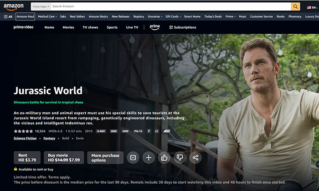Open Smart Home link
The height and width of the screenshot is (191, 319).
tap(192, 17)
